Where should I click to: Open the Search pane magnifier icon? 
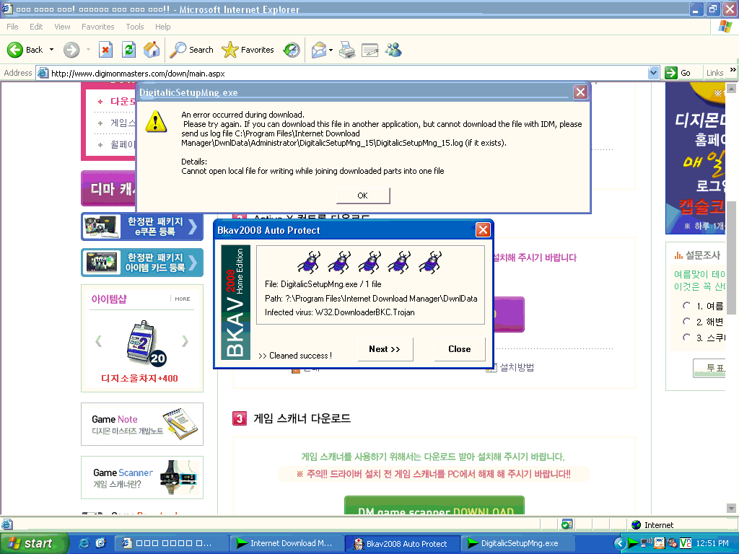[178, 50]
